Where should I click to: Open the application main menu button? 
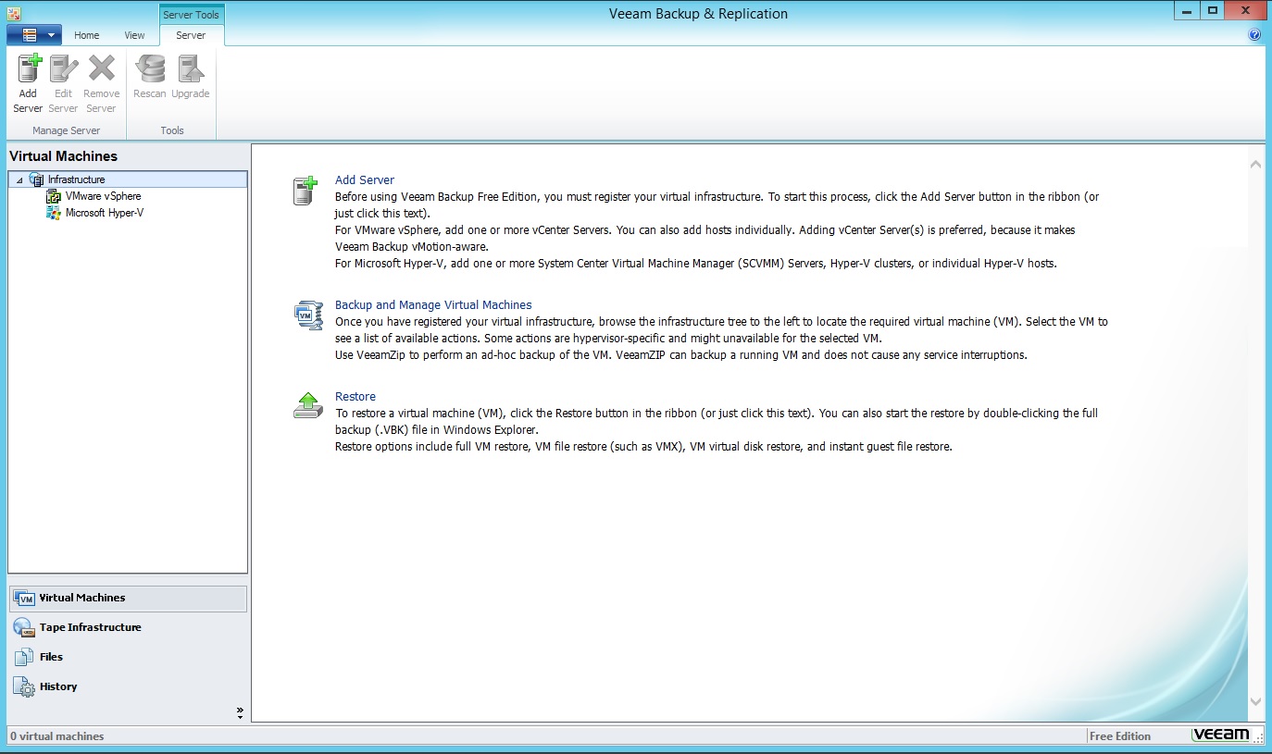(x=34, y=35)
